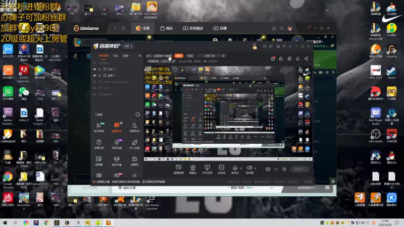Viewport: 404px width, 227px height.
Task: Expand the chevron beside the network status
Action: [x=272, y=188]
